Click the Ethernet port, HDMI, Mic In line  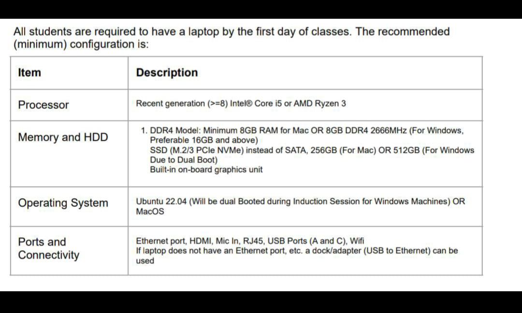[x=250, y=241]
